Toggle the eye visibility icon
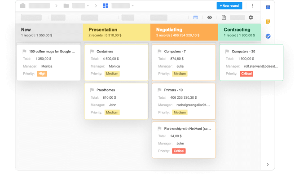 pos(210,17)
